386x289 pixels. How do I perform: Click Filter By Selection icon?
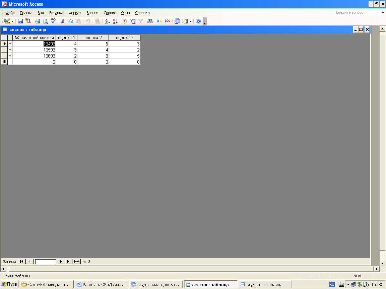pyautogui.click(x=125, y=21)
